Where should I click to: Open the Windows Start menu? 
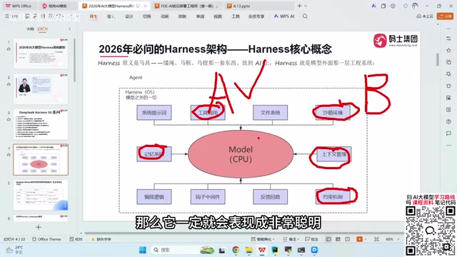tap(143, 250)
